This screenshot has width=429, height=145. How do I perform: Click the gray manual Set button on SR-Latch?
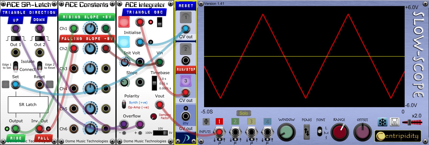(x=6, y=85)
